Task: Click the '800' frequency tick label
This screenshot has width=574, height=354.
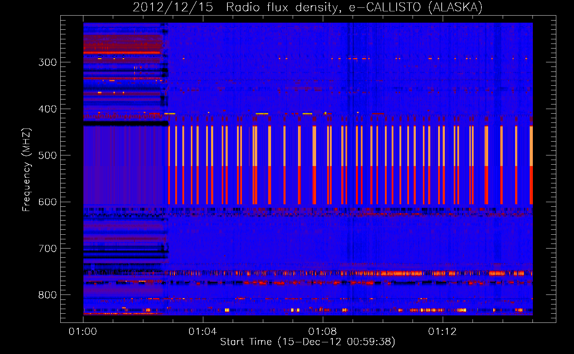Action: click(48, 295)
